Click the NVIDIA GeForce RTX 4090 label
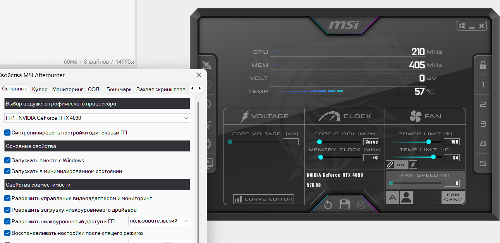 (335, 175)
